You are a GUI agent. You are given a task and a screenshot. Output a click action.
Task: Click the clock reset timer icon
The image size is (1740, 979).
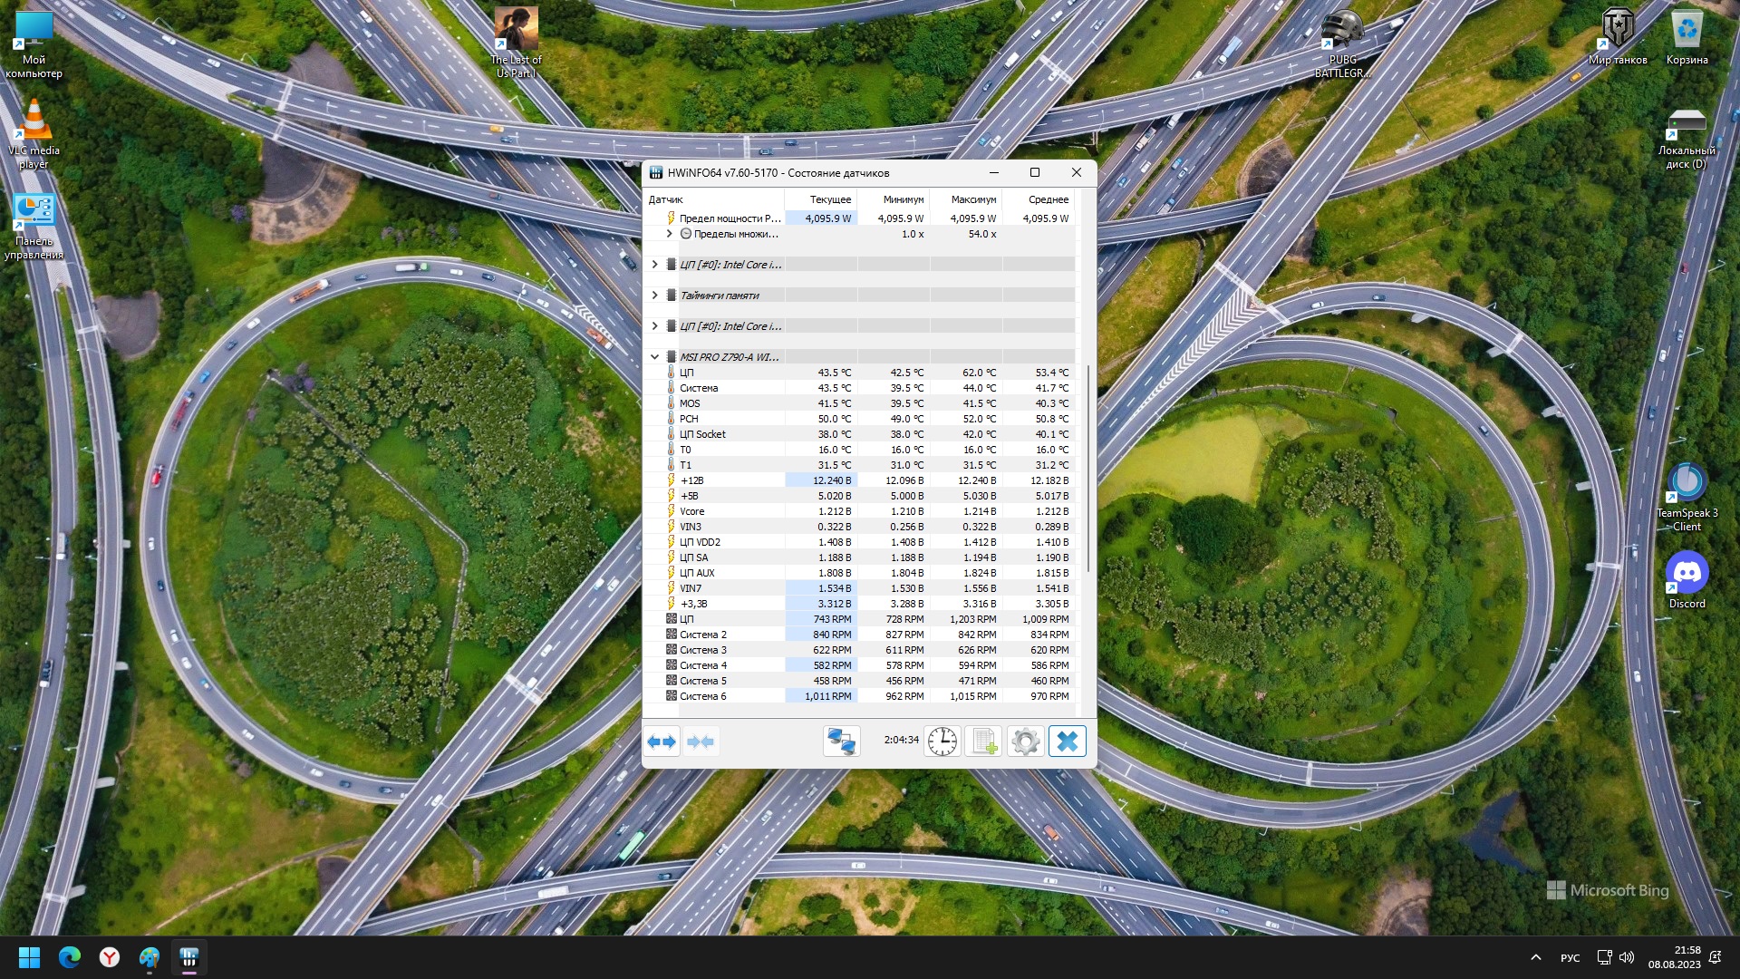(x=942, y=742)
